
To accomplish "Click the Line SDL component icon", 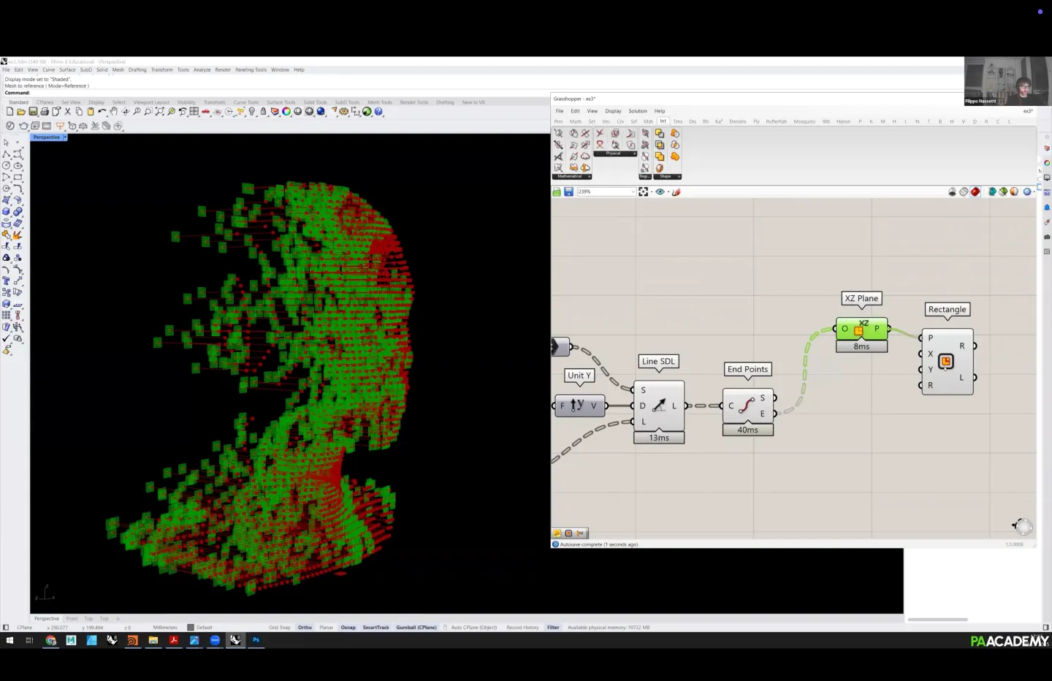I will (659, 406).
